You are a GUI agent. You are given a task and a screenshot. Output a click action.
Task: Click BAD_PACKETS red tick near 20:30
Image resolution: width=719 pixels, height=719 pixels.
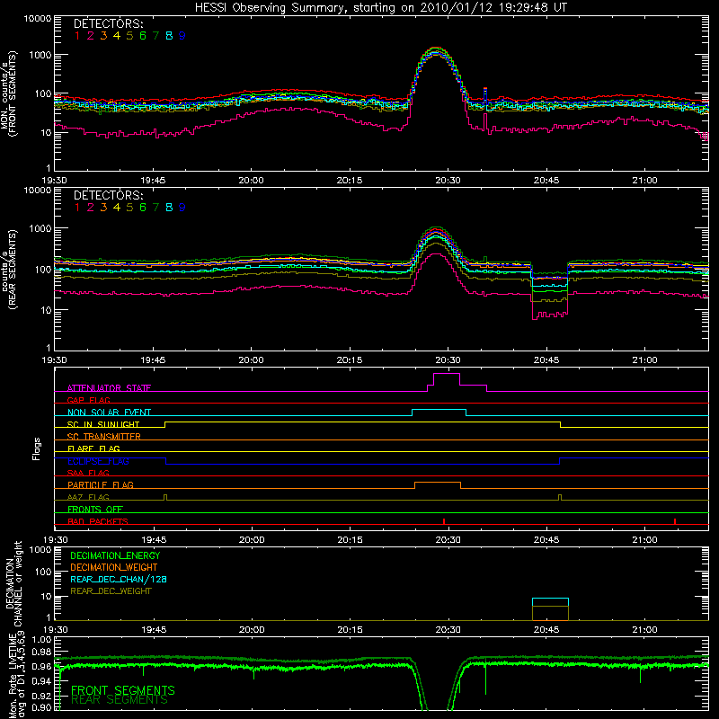pyautogui.click(x=444, y=521)
